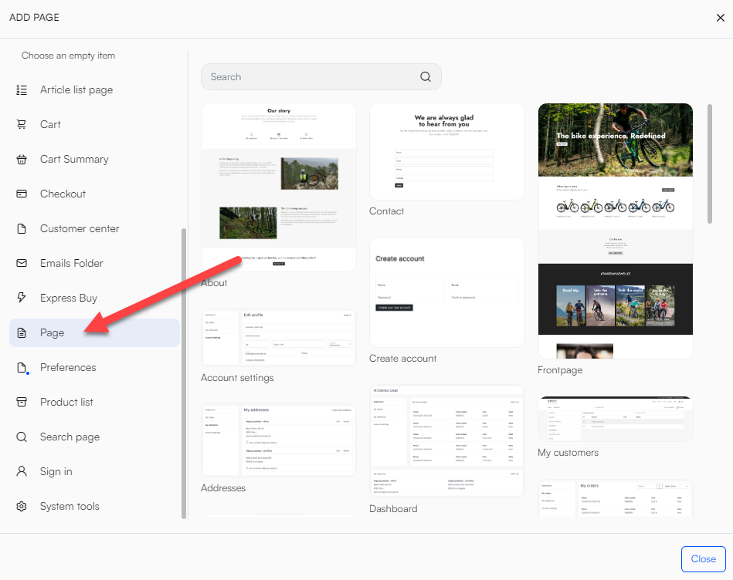Viewport: 733px width, 580px height.
Task: Click the Emails Folder envelope icon
Action: (x=22, y=264)
